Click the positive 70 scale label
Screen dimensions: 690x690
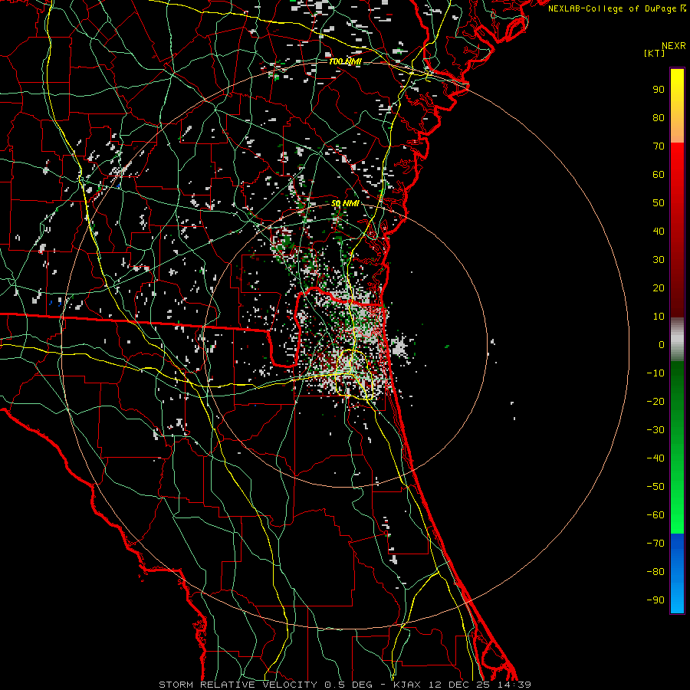[x=659, y=146]
